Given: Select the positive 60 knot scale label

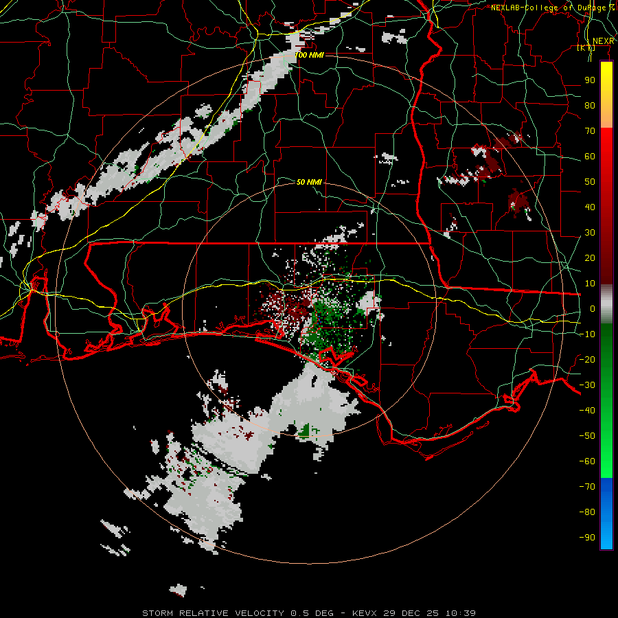Looking at the screenshot, I should tap(590, 156).
